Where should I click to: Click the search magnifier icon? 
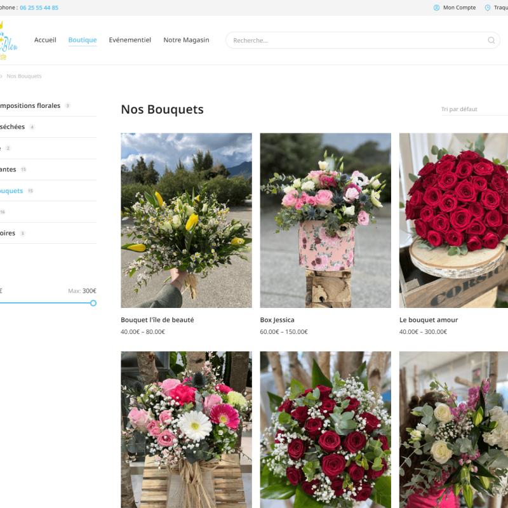click(x=491, y=40)
